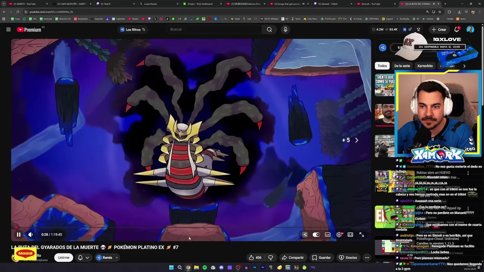Open the Casa bookmark
The height and width of the screenshot is (272, 484).
16,19
